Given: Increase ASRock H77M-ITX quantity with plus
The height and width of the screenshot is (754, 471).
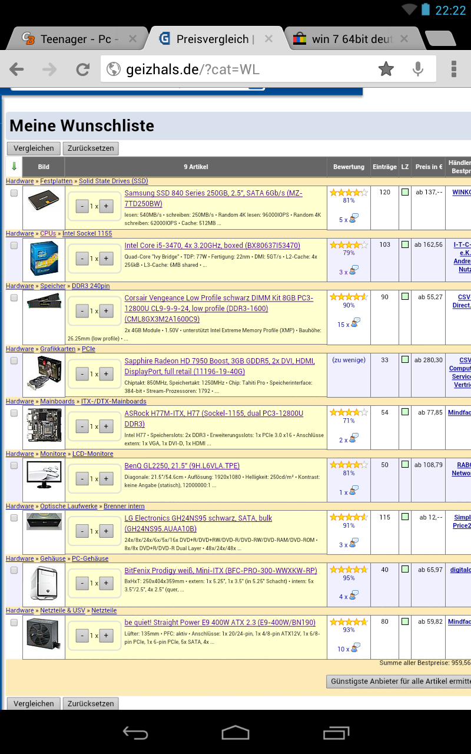Looking at the screenshot, I should [106, 426].
